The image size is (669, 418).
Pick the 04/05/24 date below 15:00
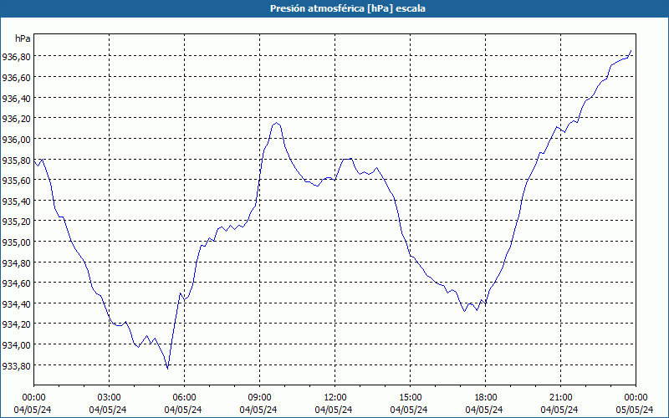point(410,410)
